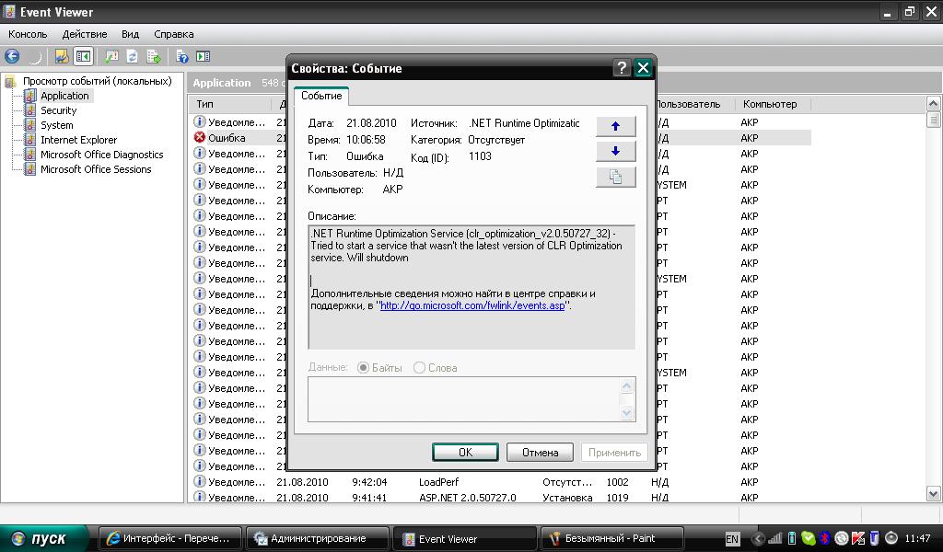This screenshot has height=552, width=943.
Task: Open the Вид menu
Action: tap(130, 34)
